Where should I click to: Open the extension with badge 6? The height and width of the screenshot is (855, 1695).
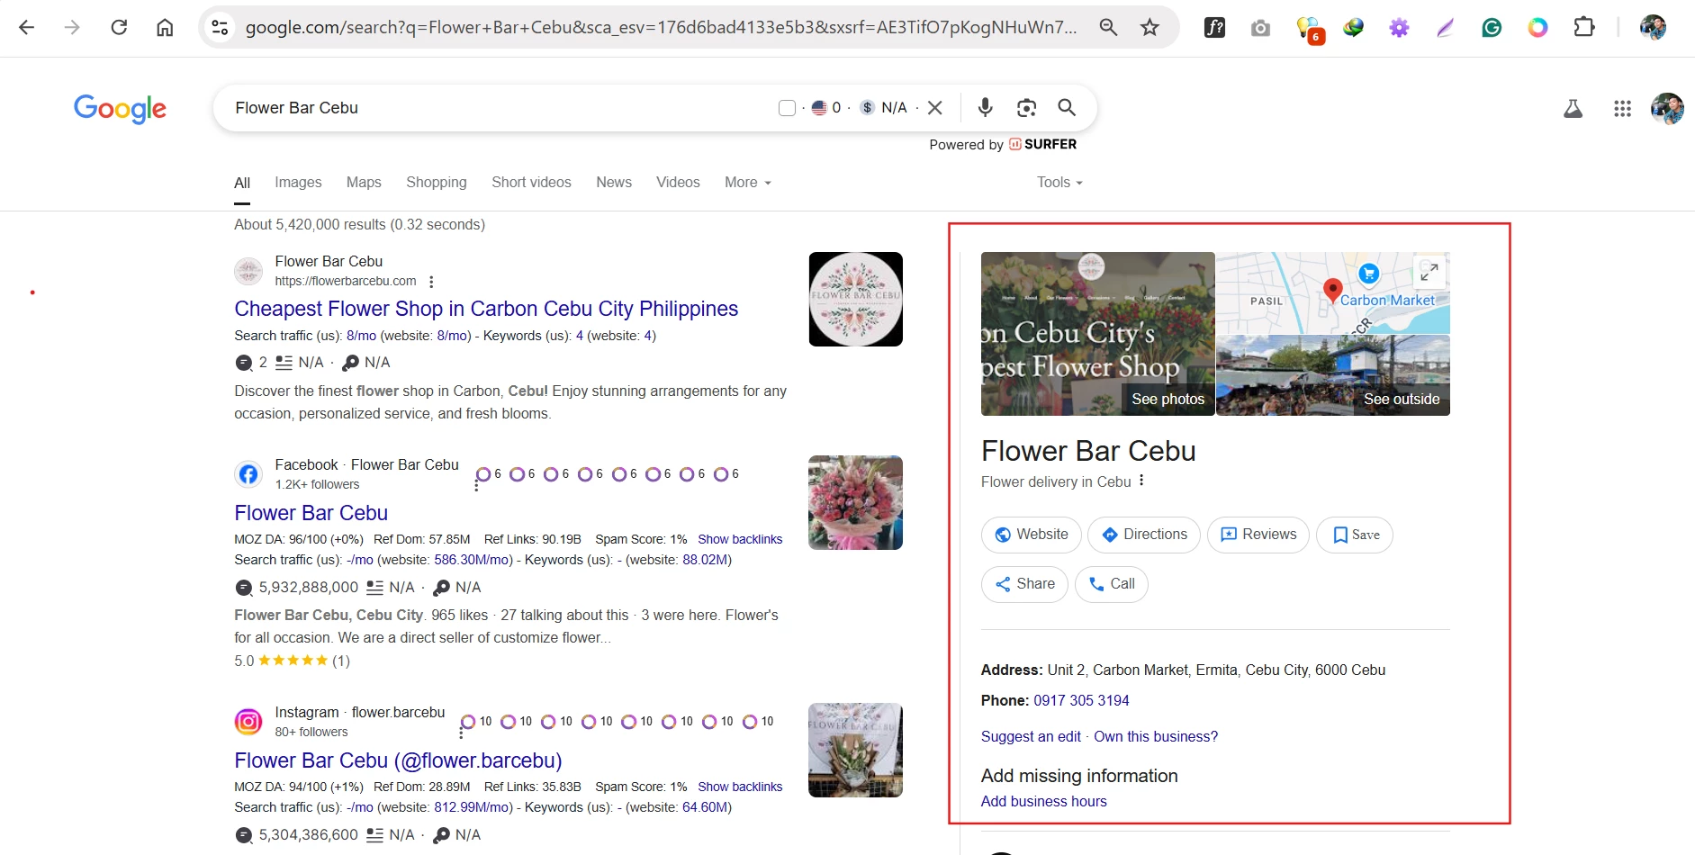(x=1309, y=30)
